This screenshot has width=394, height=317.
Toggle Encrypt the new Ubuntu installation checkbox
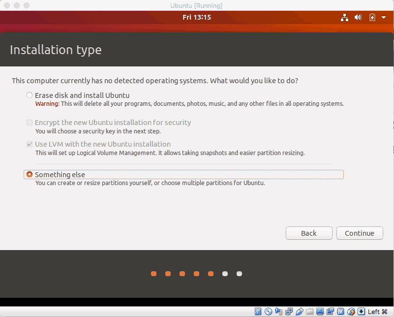pos(30,123)
